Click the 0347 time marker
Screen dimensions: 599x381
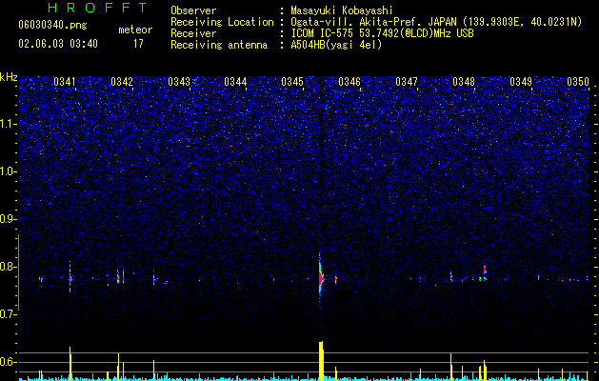coord(407,81)
